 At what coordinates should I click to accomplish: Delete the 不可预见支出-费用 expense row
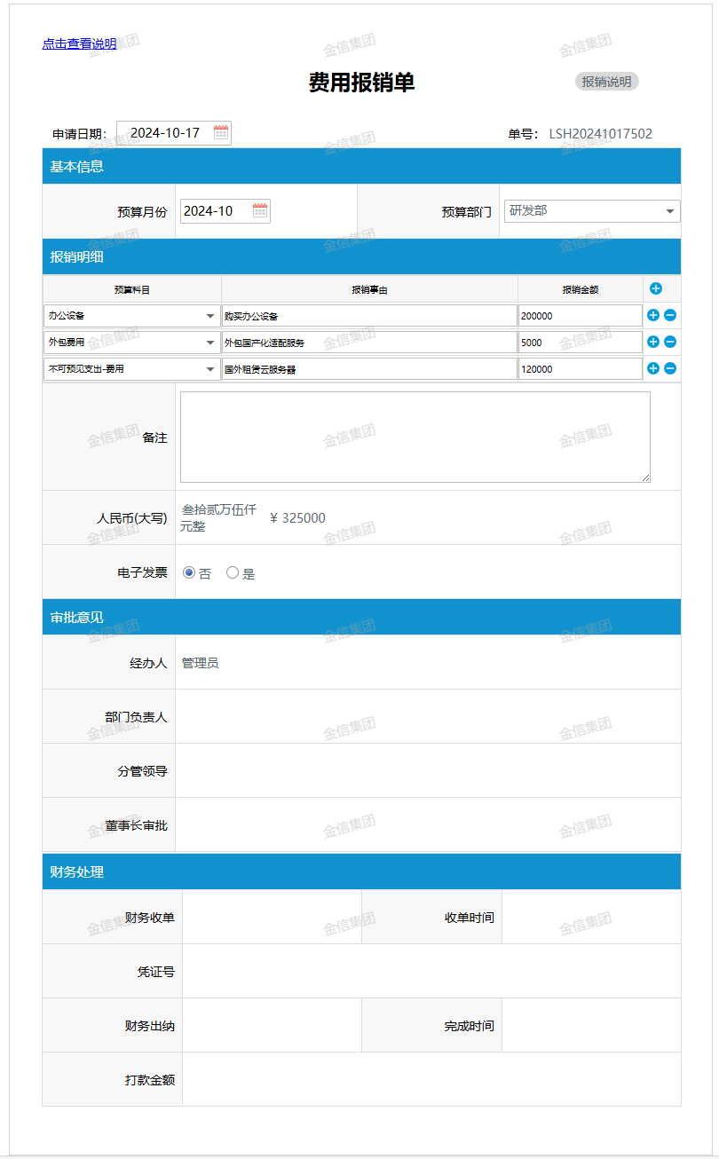click(670, 368)
